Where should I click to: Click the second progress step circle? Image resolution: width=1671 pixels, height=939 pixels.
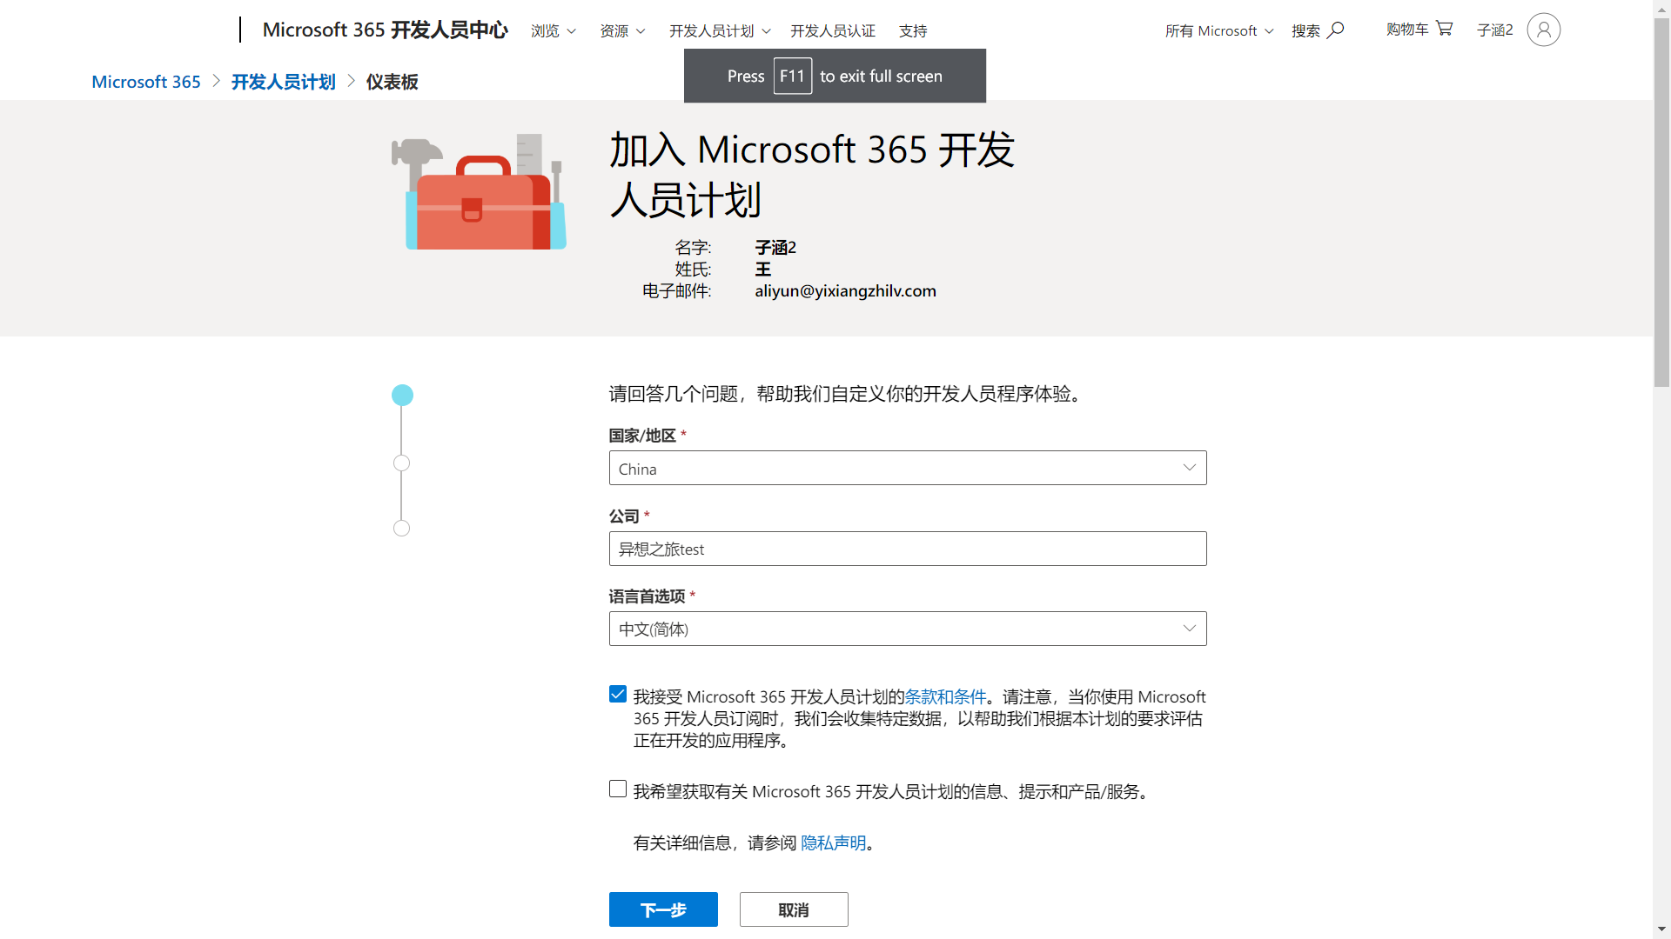pos(401,463)
